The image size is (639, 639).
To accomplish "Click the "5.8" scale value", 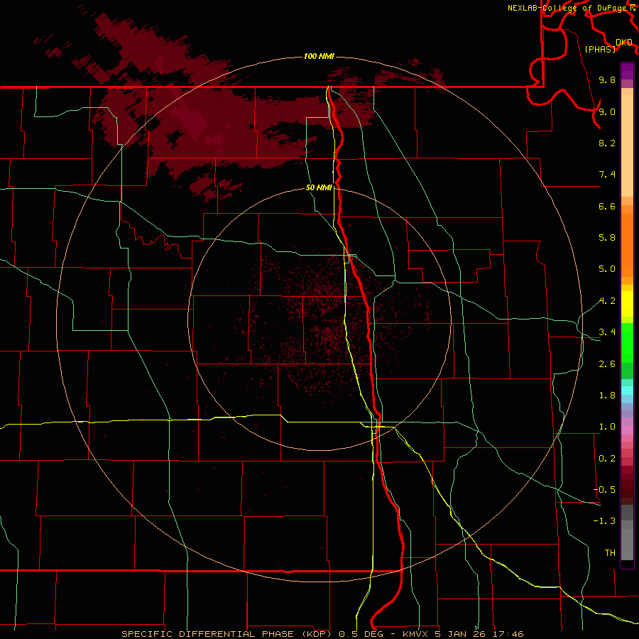I will pyautogui.click(x=607, y=237).
